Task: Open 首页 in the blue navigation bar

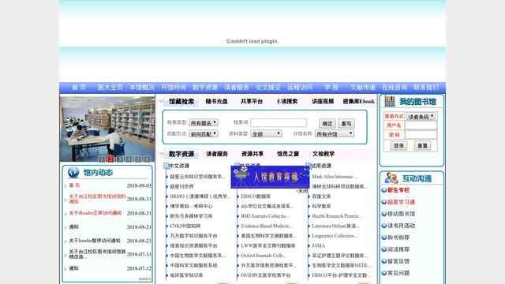Action: 79,88
